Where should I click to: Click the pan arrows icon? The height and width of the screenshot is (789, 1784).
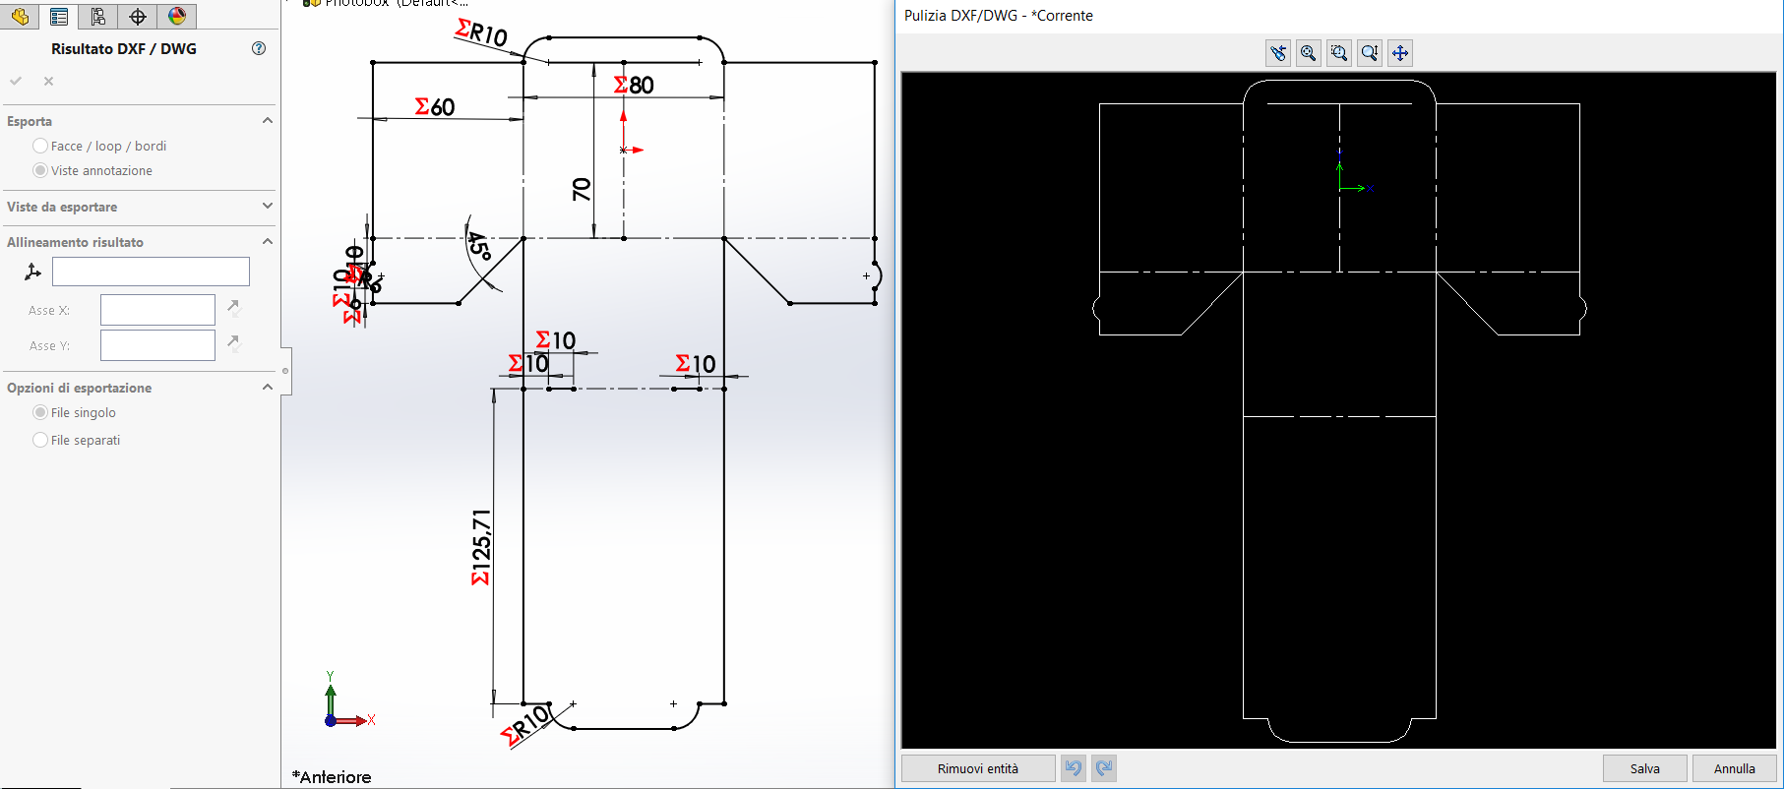coord(1400,53)
